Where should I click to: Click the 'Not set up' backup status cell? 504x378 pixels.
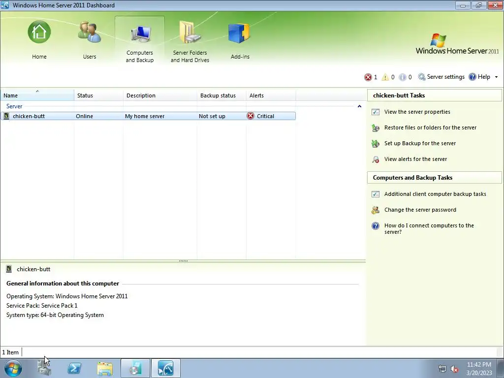[212, 116]
